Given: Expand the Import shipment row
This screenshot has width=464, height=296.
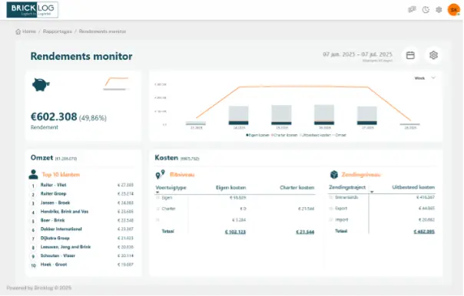Looking at the screenshot, I should (x=331, y=220).
